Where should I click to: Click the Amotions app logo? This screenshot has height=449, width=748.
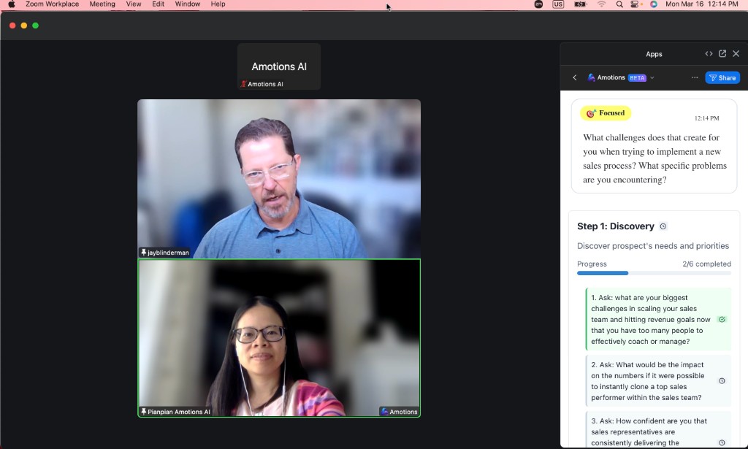[x=591, y=77]
